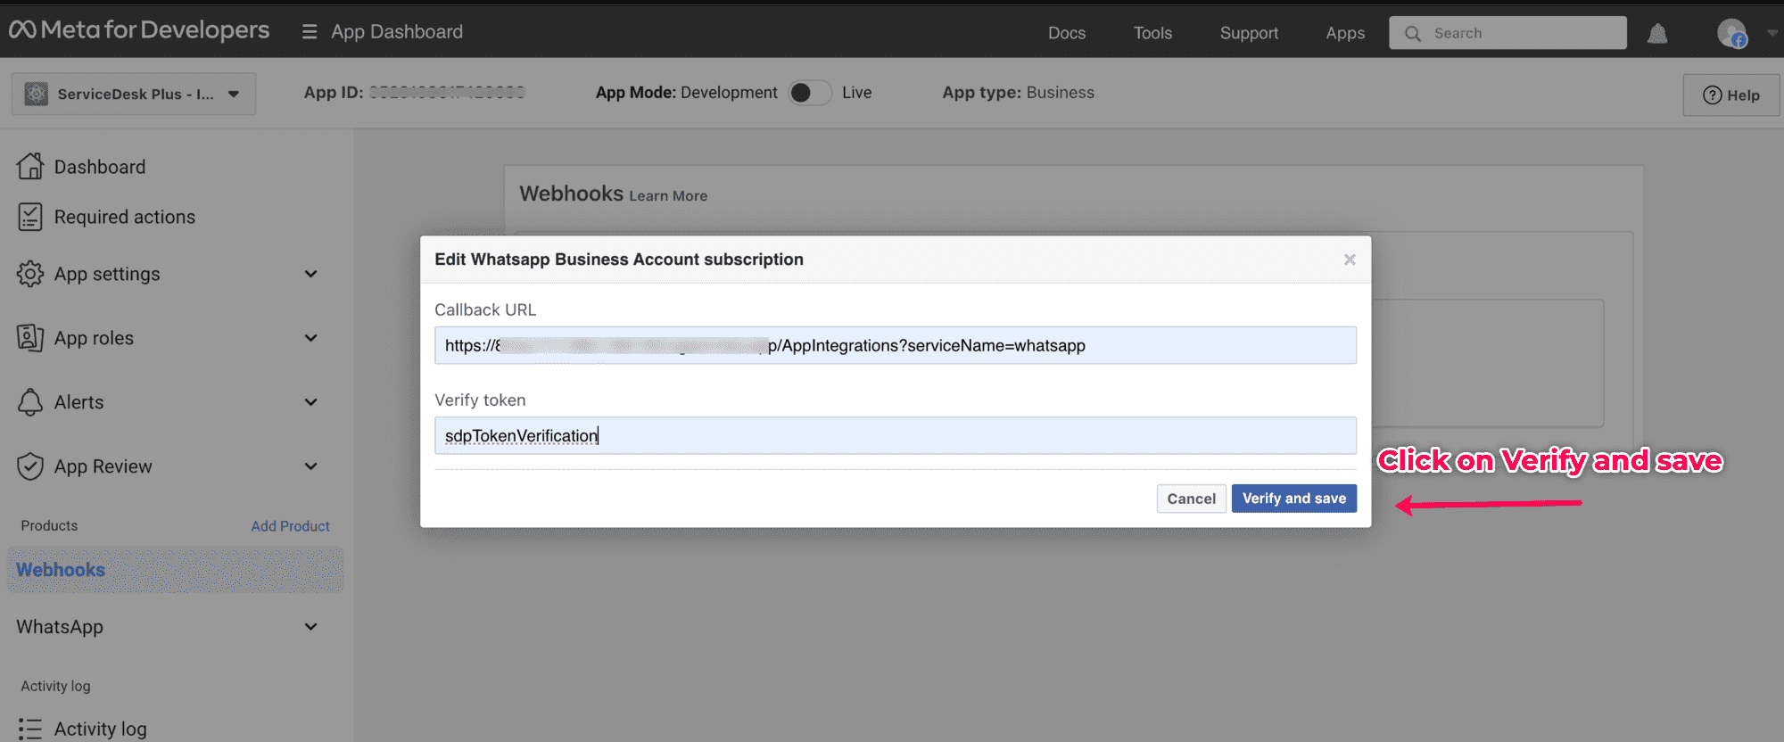Click the Required actions checklist icon
The image size is (1784, 742).
[30, 217]
